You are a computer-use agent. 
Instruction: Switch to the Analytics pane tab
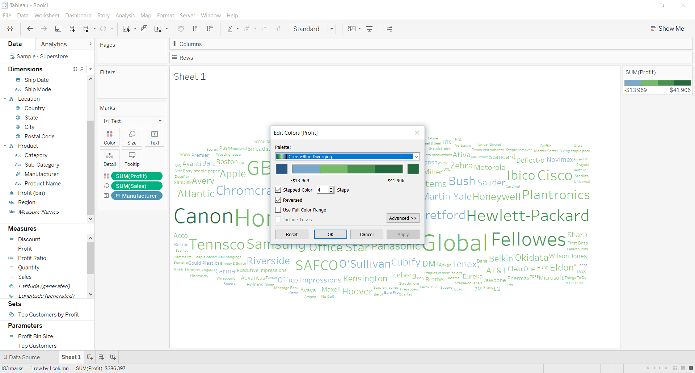point(54,44)
